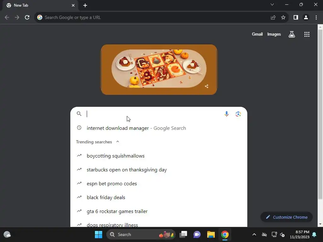Pick 'gta 6 rockstar games trailer' suggestion
This screenshot has width=323, height=242.
point(159,211)
